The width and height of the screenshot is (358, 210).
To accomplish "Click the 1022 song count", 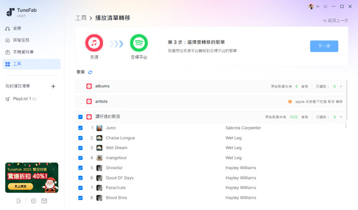I will pos(294,117).
